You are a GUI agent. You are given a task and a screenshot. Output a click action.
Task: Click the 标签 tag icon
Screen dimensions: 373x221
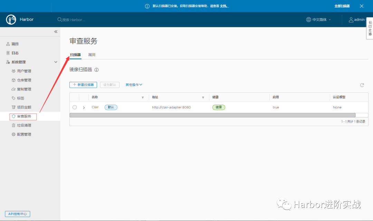pyautogui.click(x=13, y=98)
